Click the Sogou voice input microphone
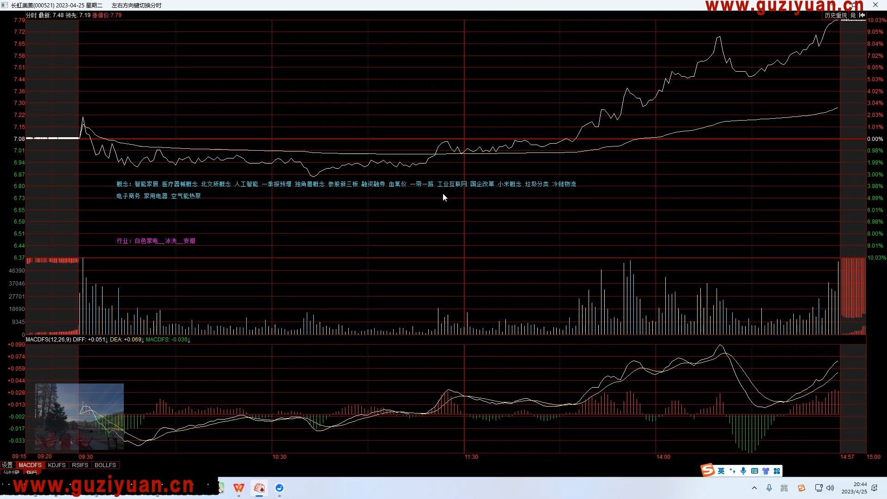This screenshot has width=887, height=499. click(743, 471)
